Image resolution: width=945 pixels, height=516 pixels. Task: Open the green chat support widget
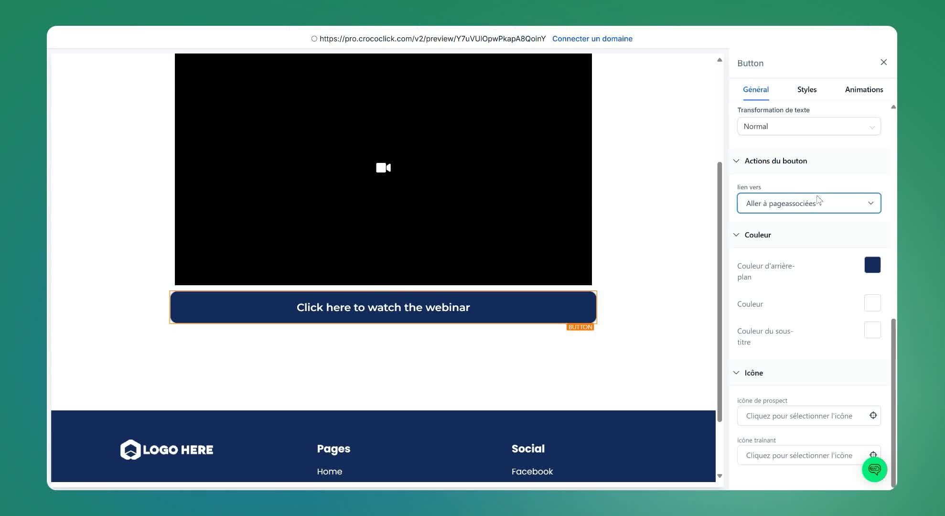pyautogui.click(x=874, y=469)
